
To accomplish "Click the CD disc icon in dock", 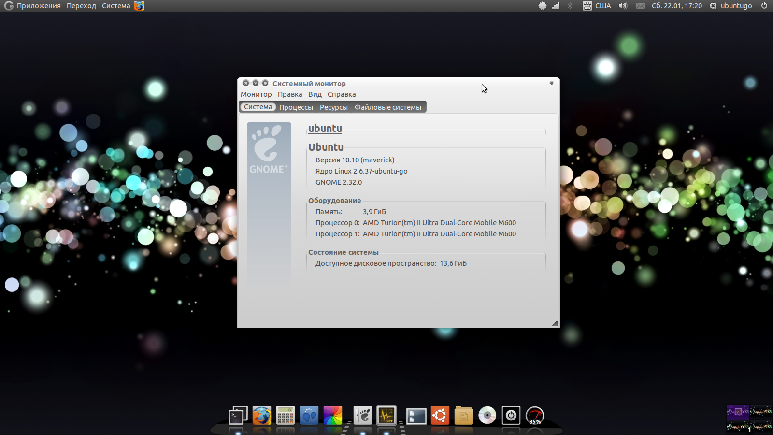I will (x=487, y=415).
